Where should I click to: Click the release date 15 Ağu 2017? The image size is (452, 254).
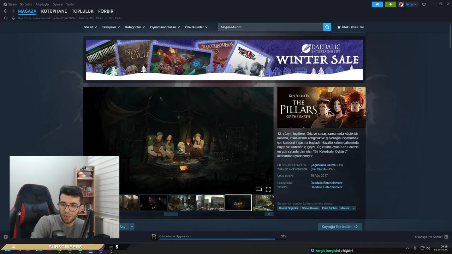tap(319, 176)
